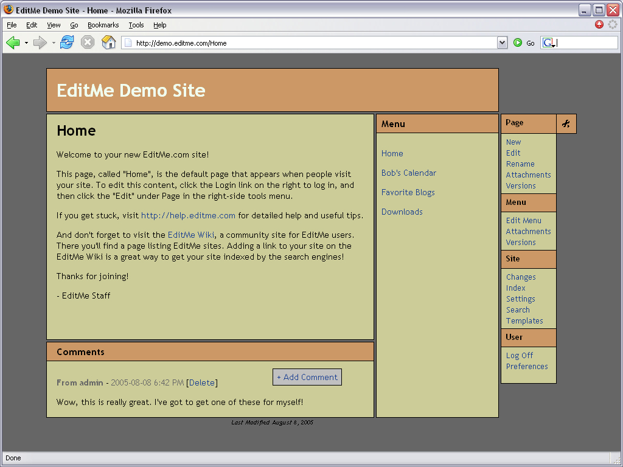
Task: Click Edit under the Page tools section
Action: click(x=513, y=153)
